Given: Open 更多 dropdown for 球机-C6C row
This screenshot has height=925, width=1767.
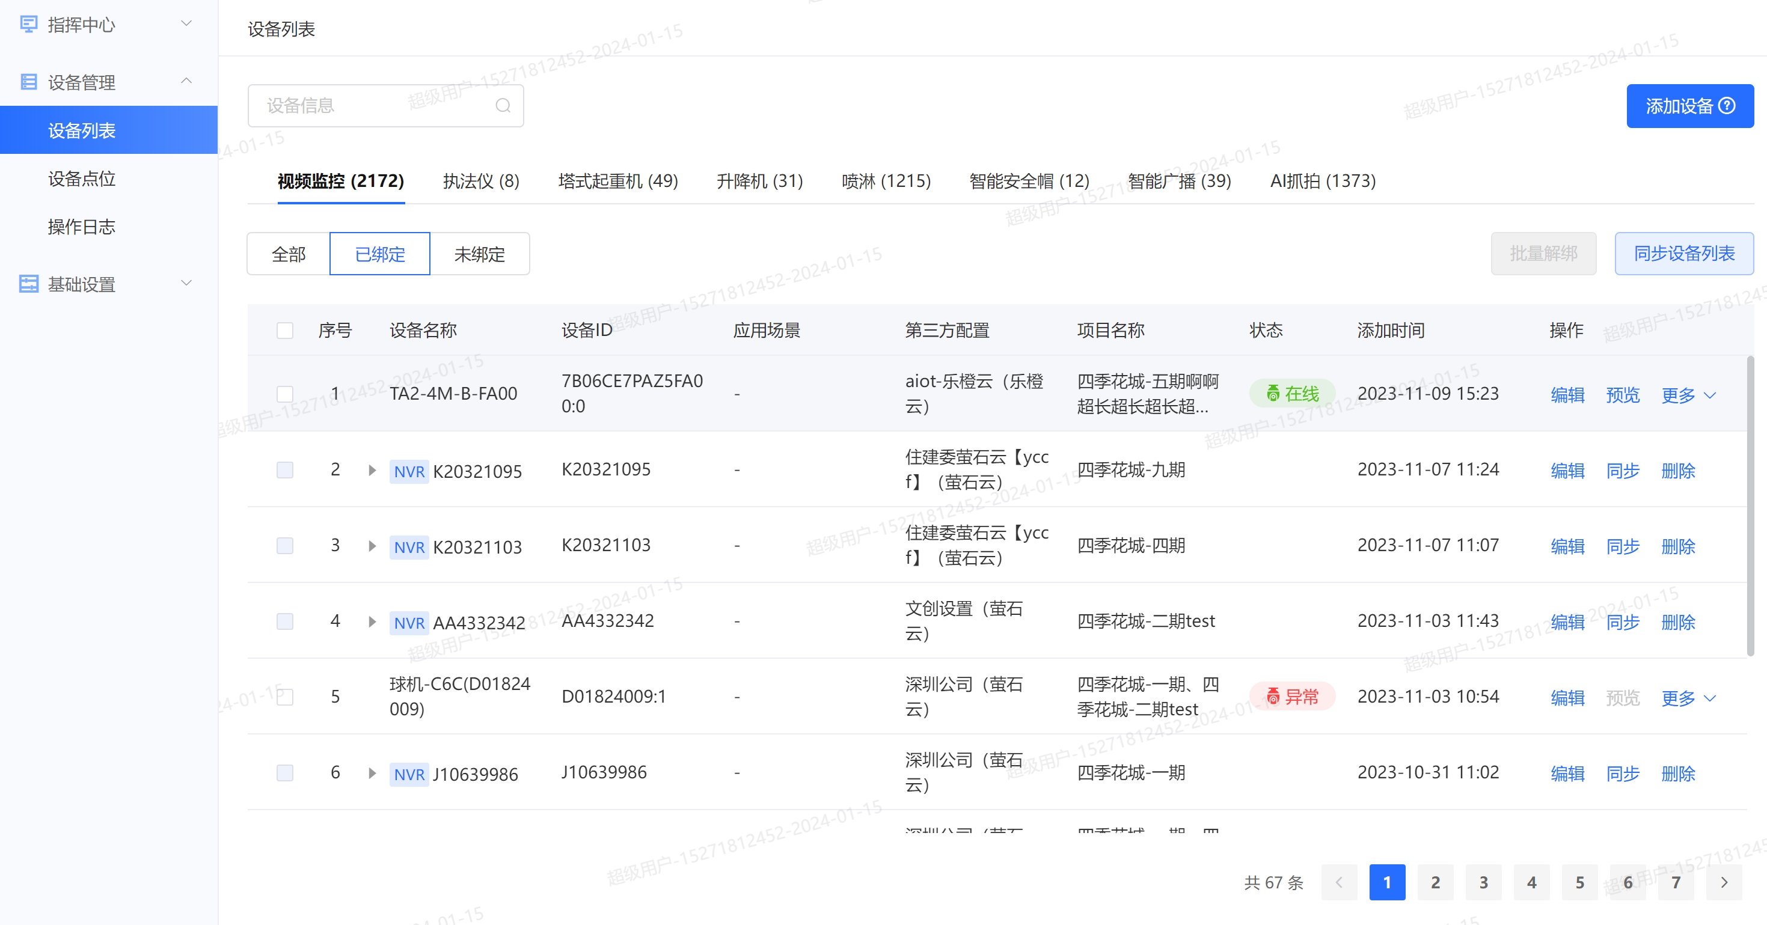Looking at the screenshot, I should pyautogui.click(x=1688, y=698).
